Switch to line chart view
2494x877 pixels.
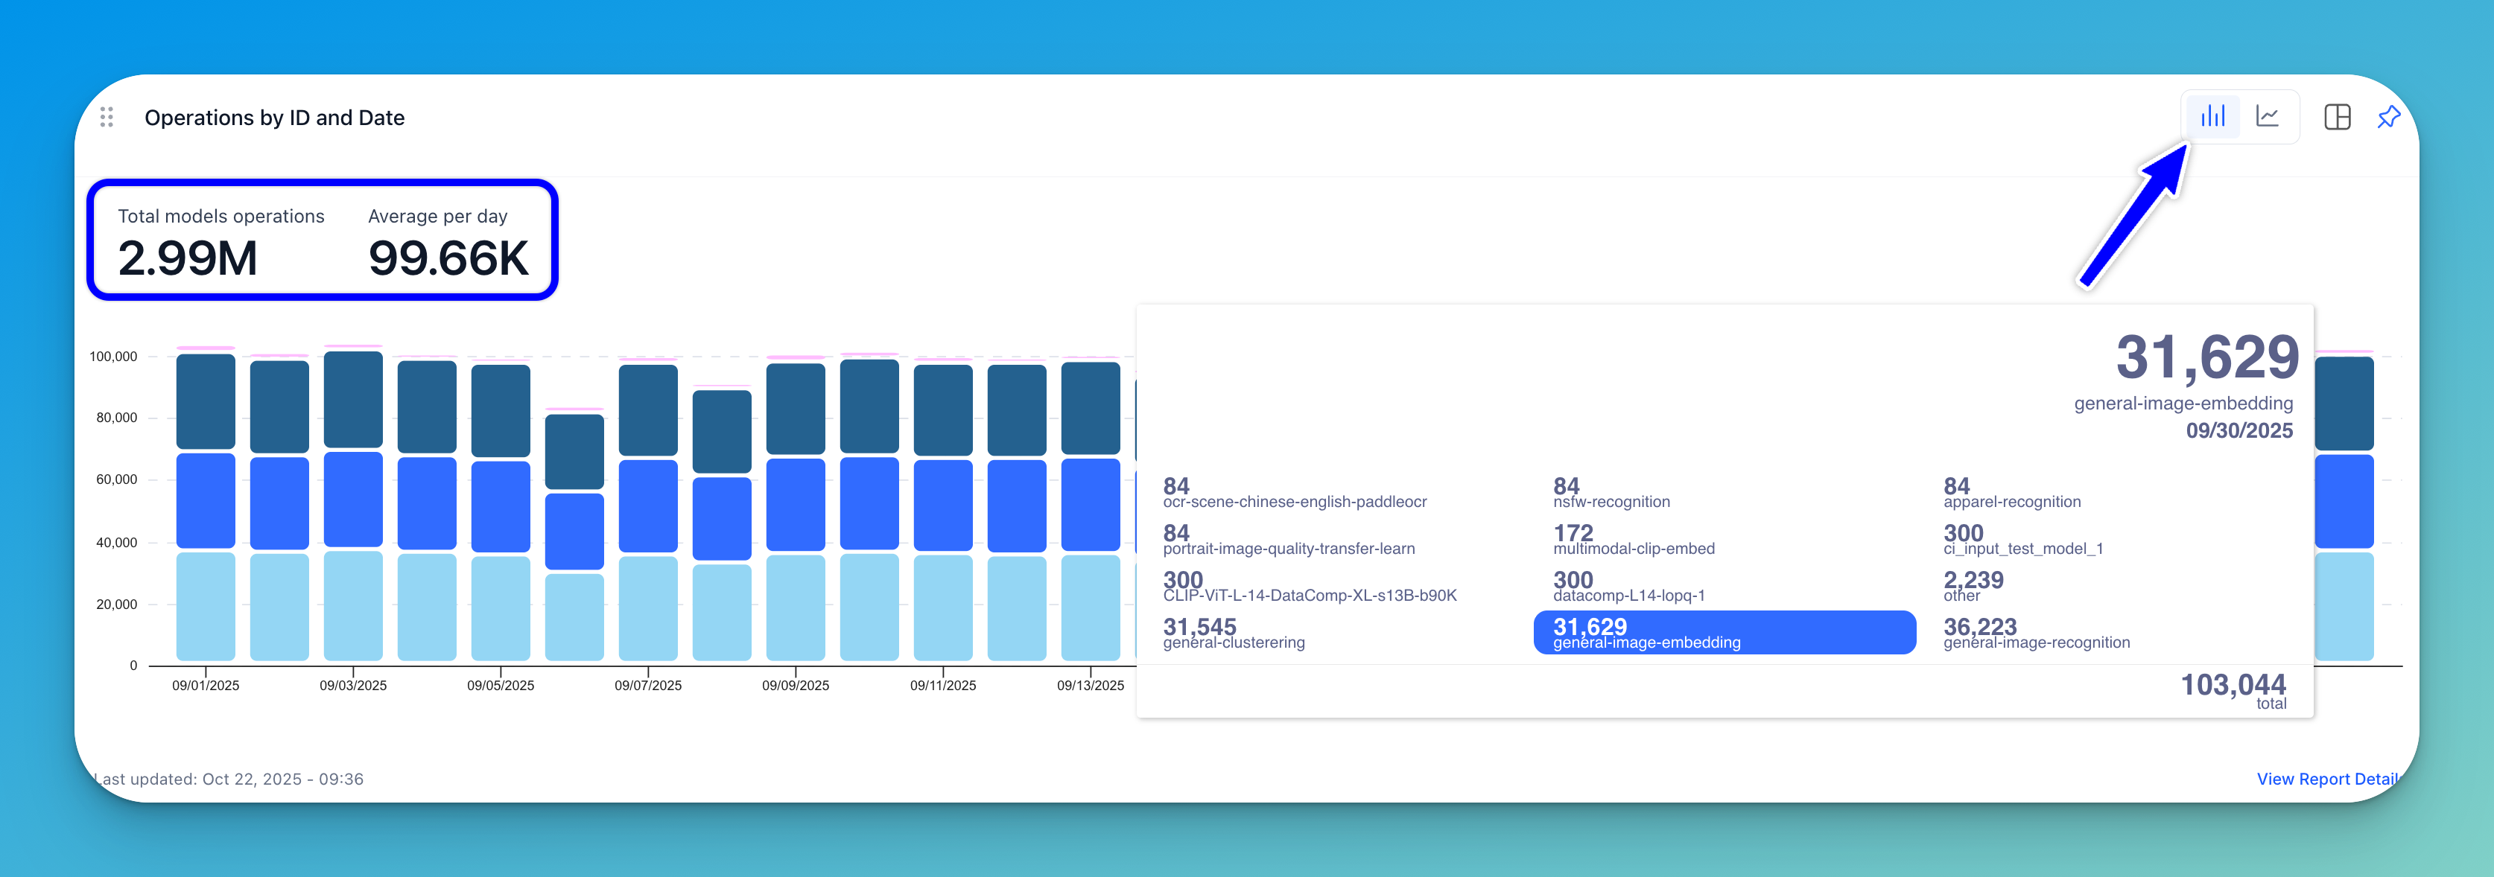[x=2268, y=117]
